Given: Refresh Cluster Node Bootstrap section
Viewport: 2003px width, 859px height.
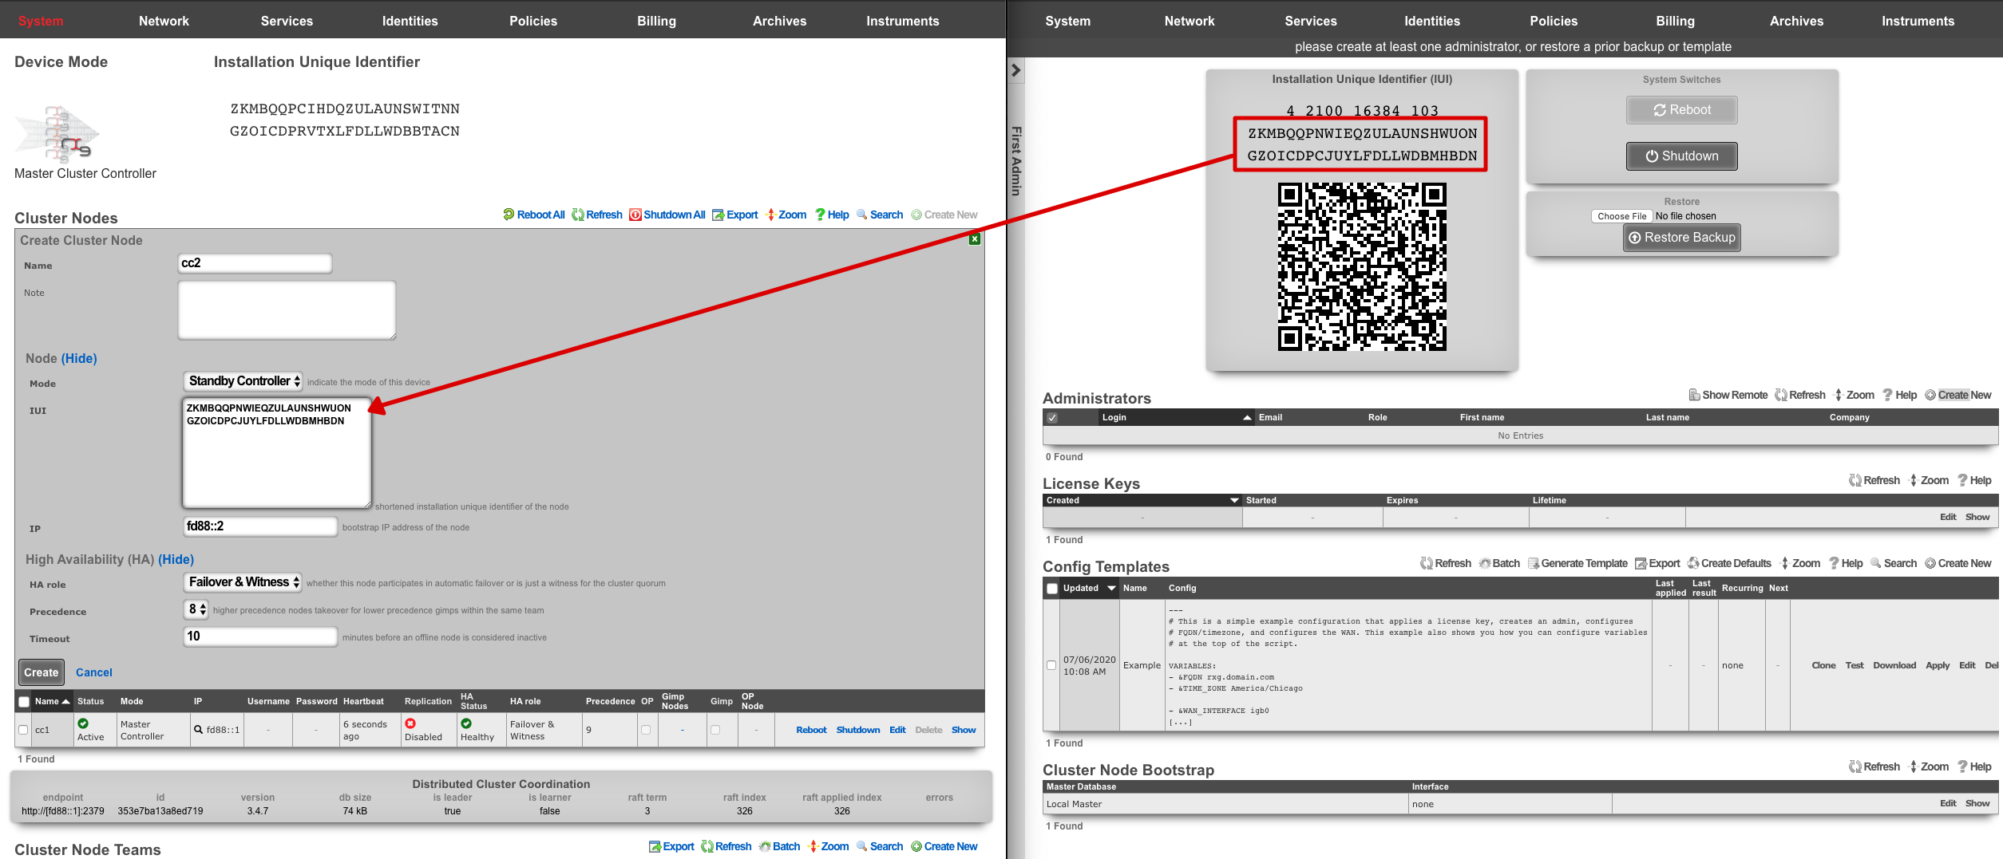Looking at the screenshot, I should (x=1874, y=766).
